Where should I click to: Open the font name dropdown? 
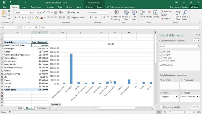point(31,13)
